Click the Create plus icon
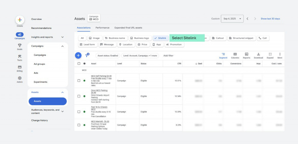This screenshot has width=298, height=144. [20, 20]
